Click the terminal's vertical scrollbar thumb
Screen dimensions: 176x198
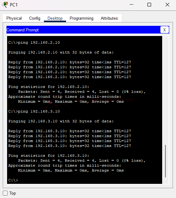pyautogui.click(x=165, y=161)
